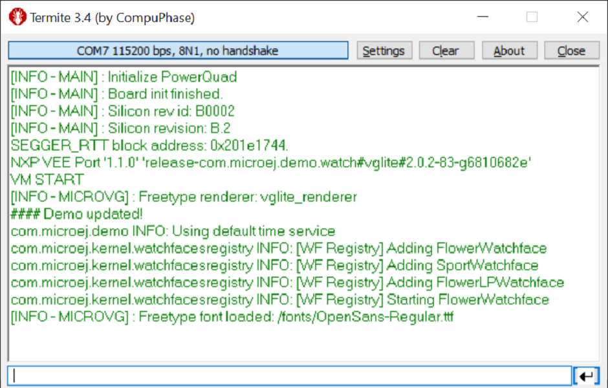Click the '#### Demo updated!' line

(77, 214)
